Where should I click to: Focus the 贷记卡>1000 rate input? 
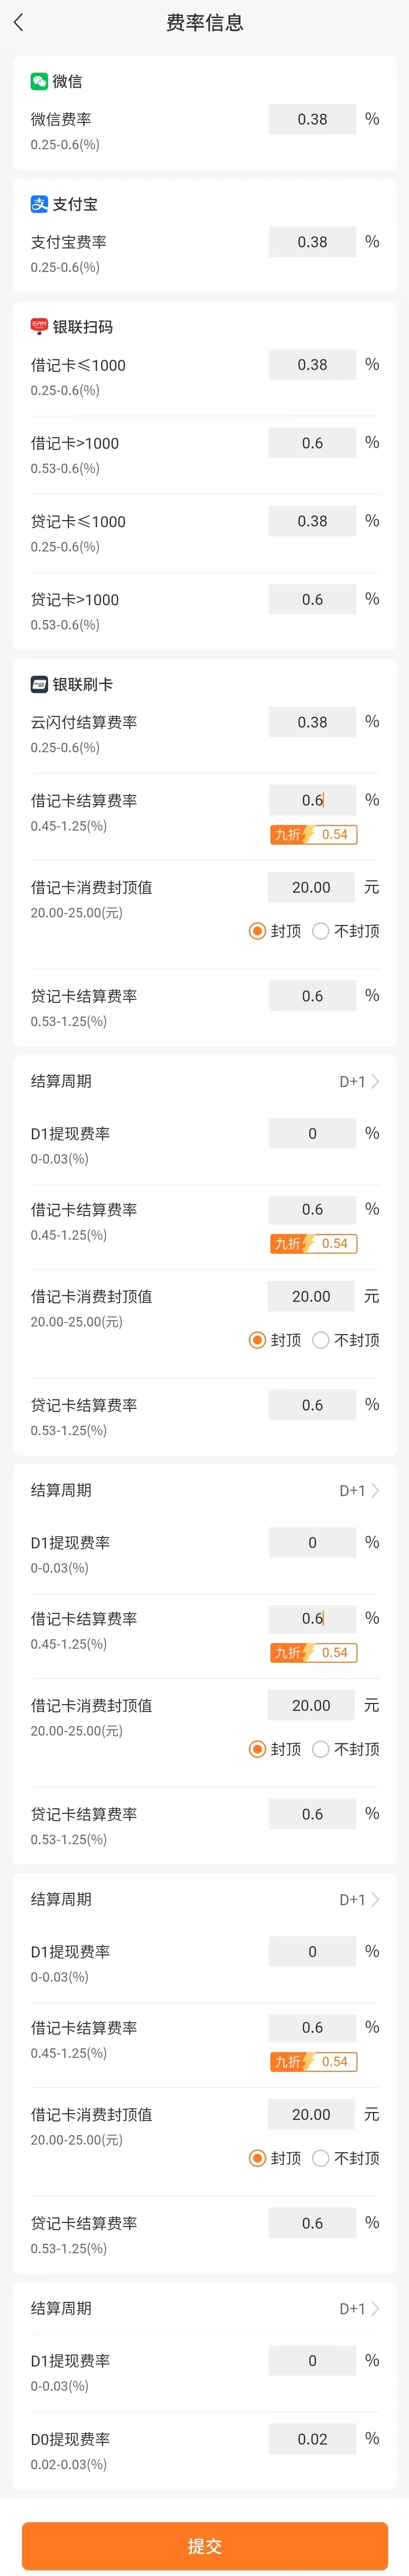[312, 599]
